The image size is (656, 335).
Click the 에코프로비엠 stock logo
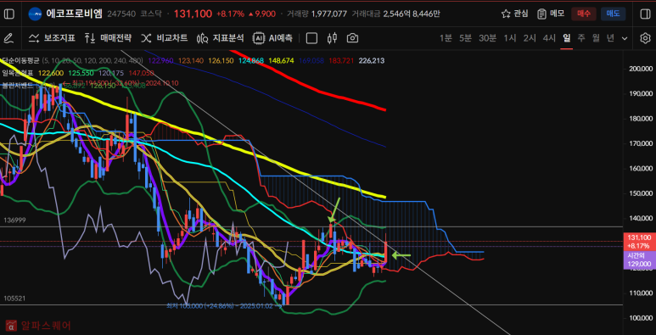coord(35,14)
